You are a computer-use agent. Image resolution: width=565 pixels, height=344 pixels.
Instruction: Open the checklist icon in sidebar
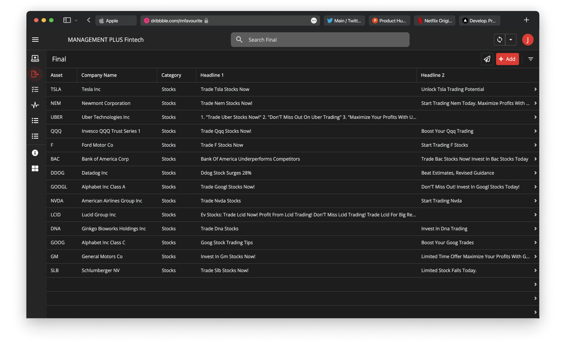point(35,89)
